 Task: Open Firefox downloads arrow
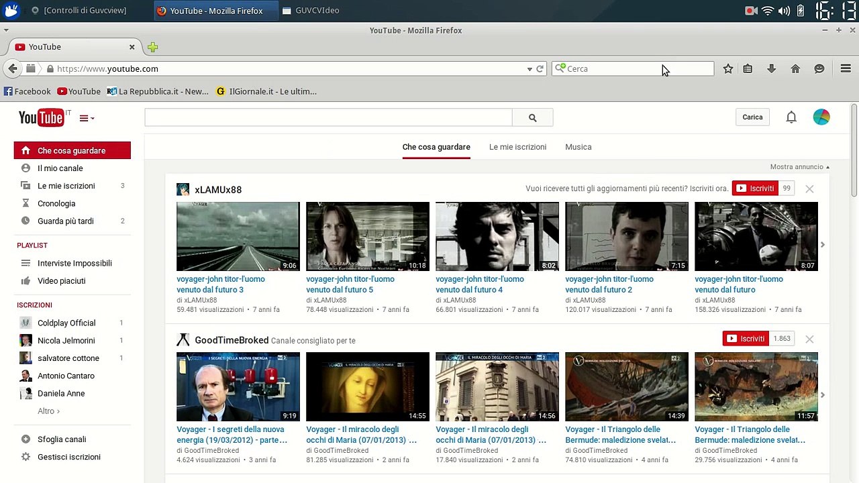pyautogui.click(x=771, y=68)
